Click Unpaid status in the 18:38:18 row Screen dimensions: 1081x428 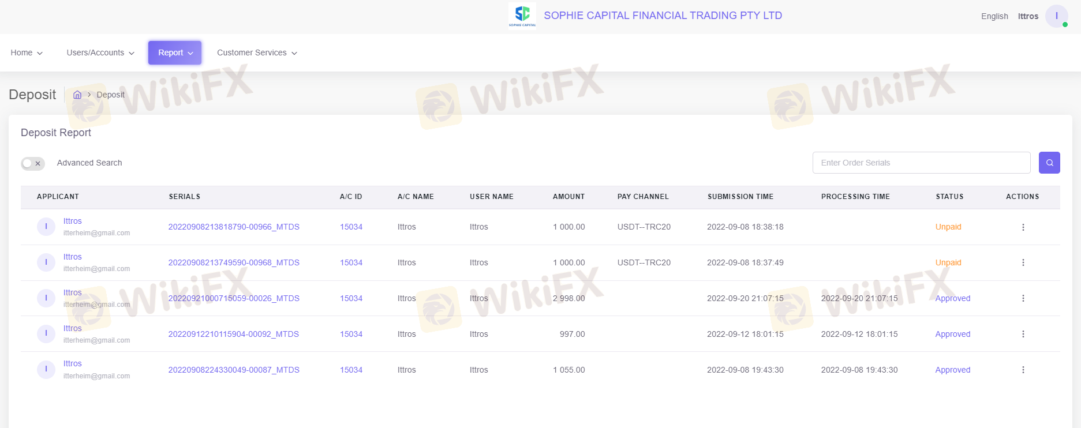(x=948, y=227)
